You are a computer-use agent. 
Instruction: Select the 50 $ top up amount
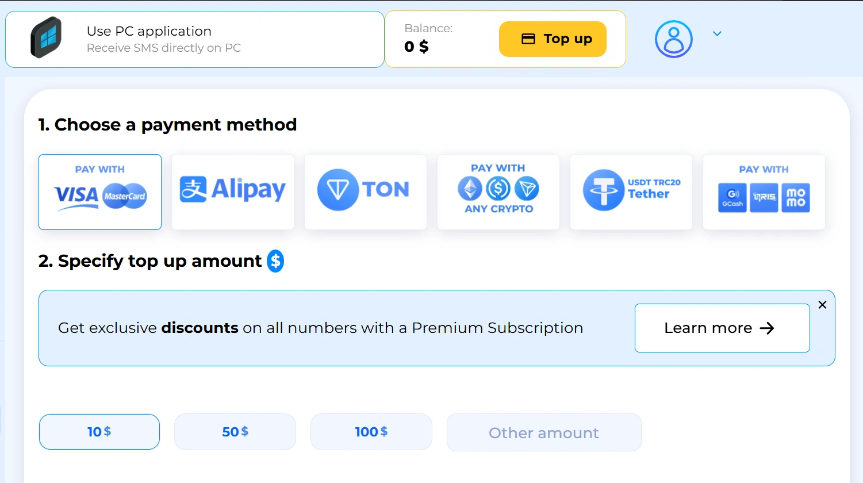pyautogui.click(x=235, y=432)
